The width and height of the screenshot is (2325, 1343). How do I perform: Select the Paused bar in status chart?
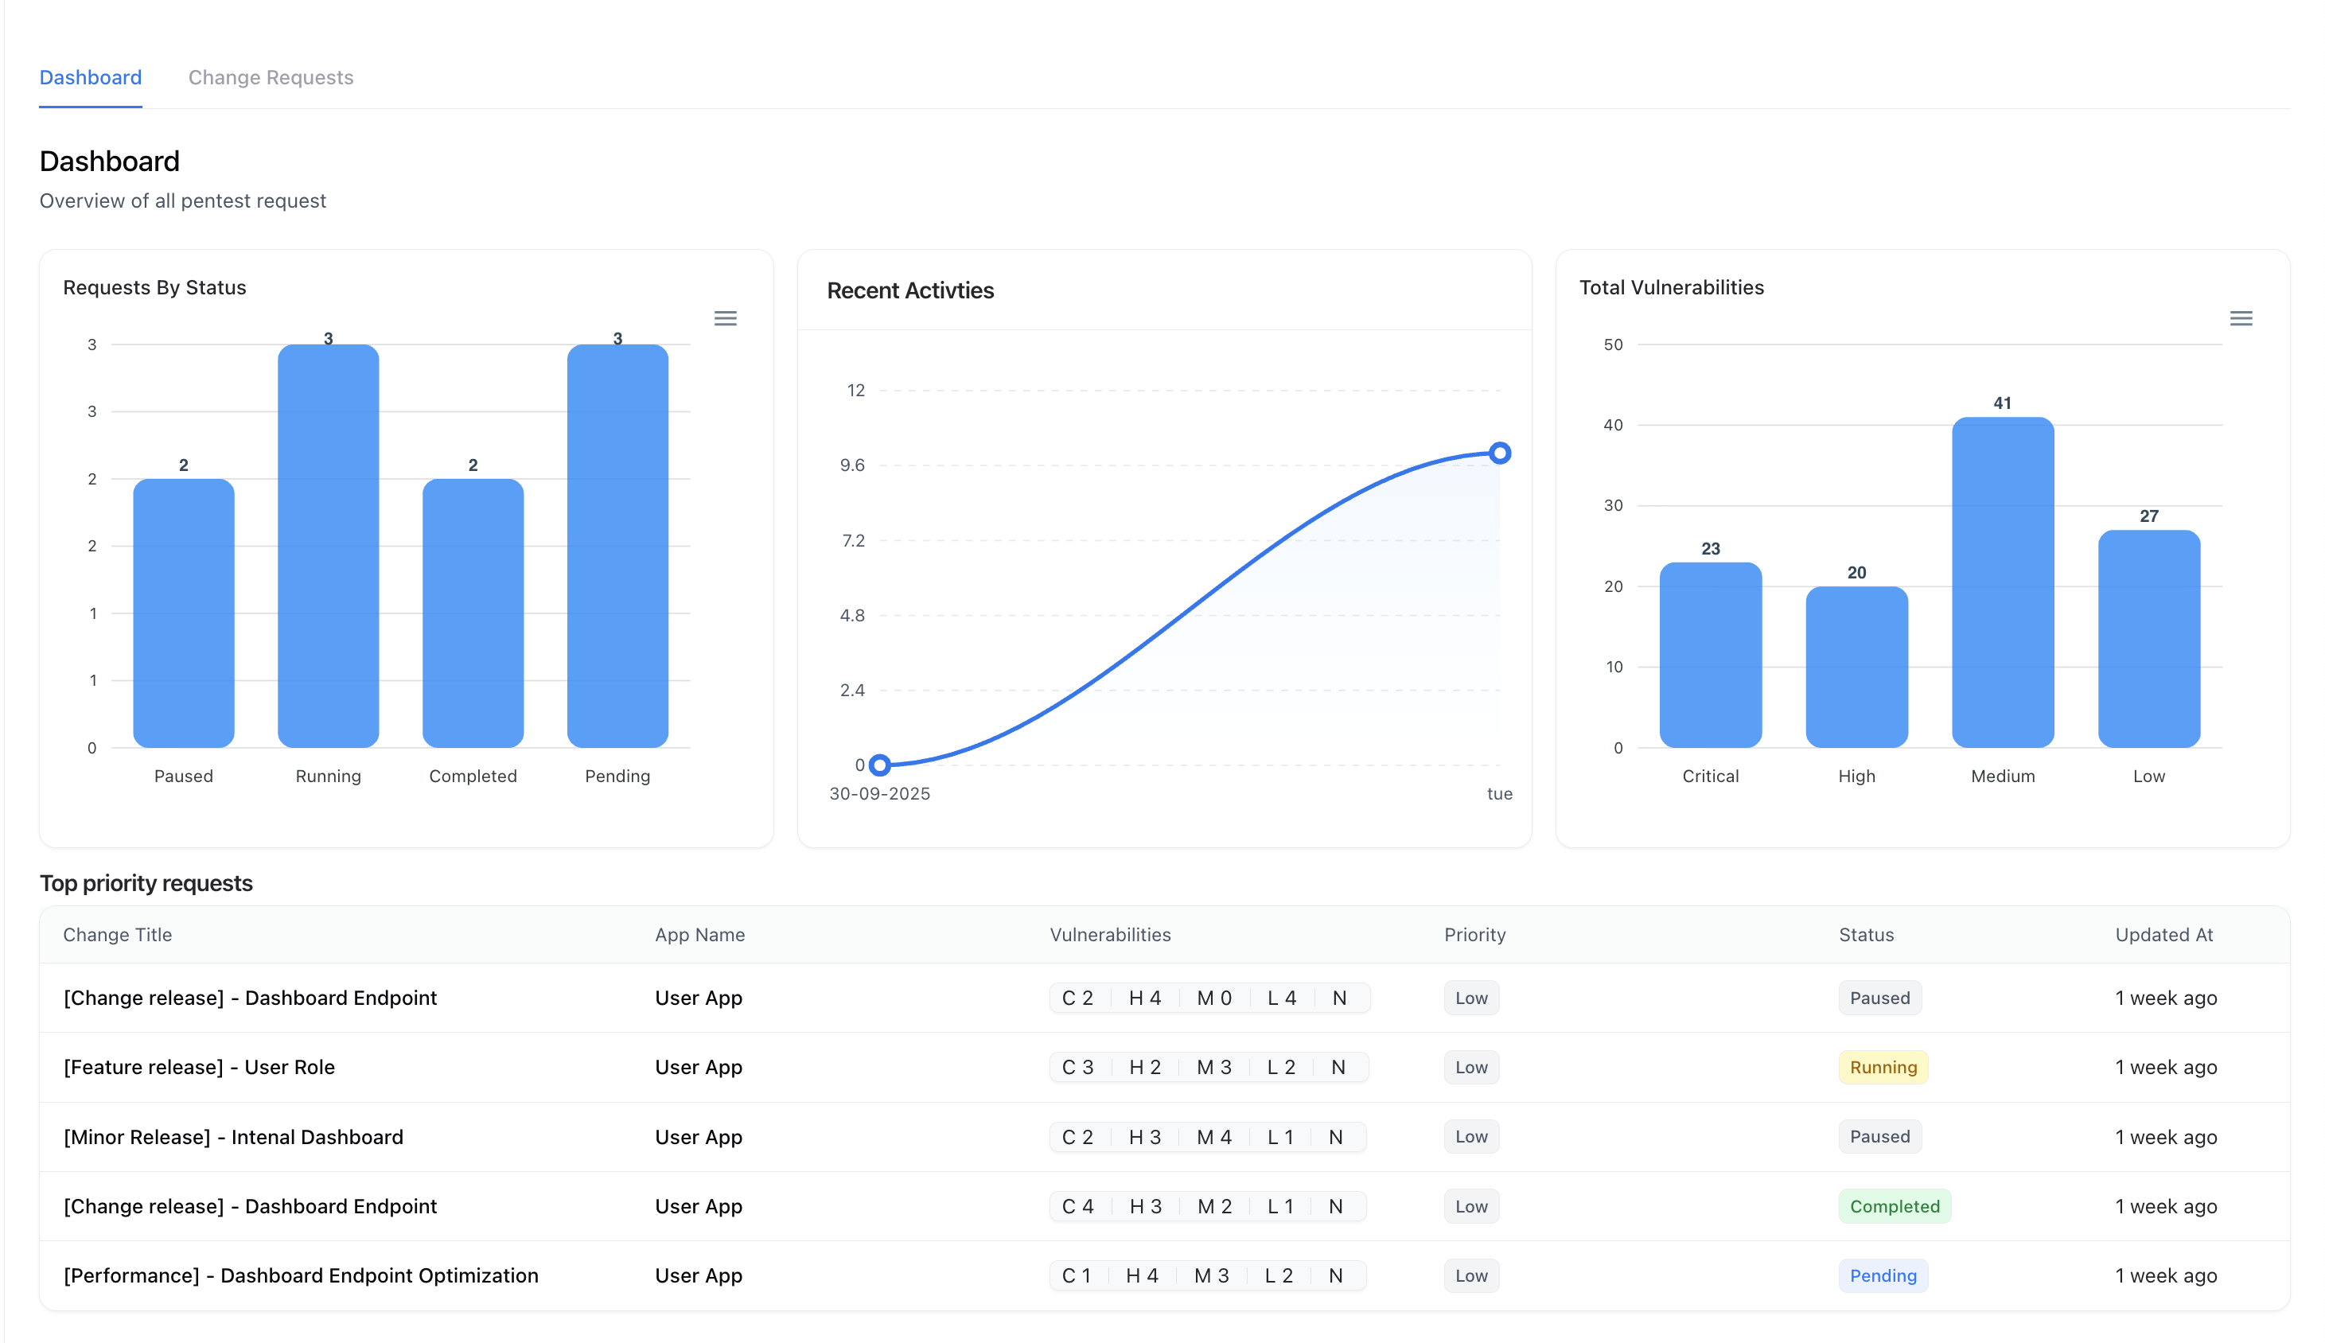pos(184,609)
